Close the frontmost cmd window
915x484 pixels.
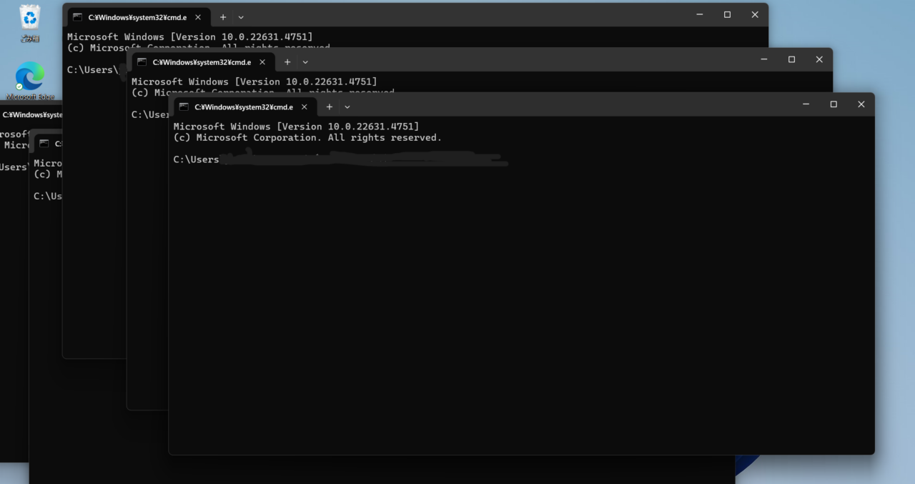(x=861, y=104)
